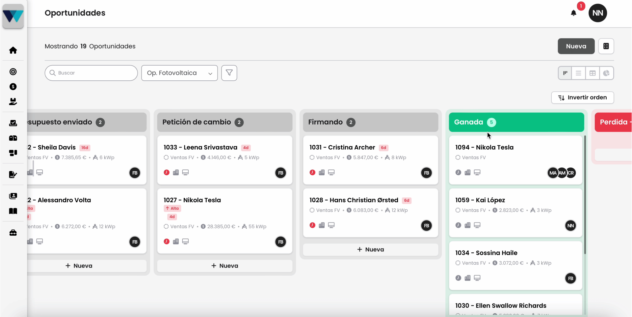632x317 pixels.
Task: Select Petición de cambio column header
Action: 225,122
